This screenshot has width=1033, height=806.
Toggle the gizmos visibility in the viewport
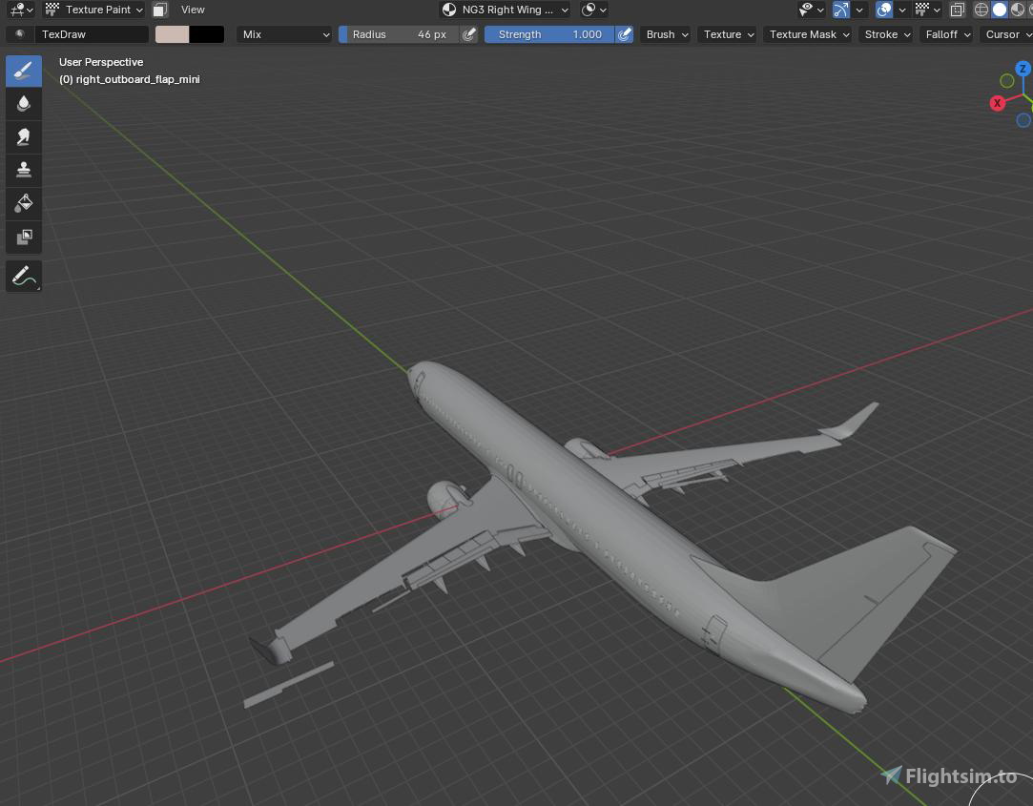[839, 10]
